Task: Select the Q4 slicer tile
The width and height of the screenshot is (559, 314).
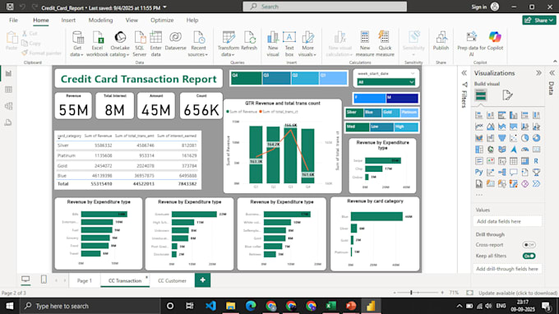Action: coord(246,78)
